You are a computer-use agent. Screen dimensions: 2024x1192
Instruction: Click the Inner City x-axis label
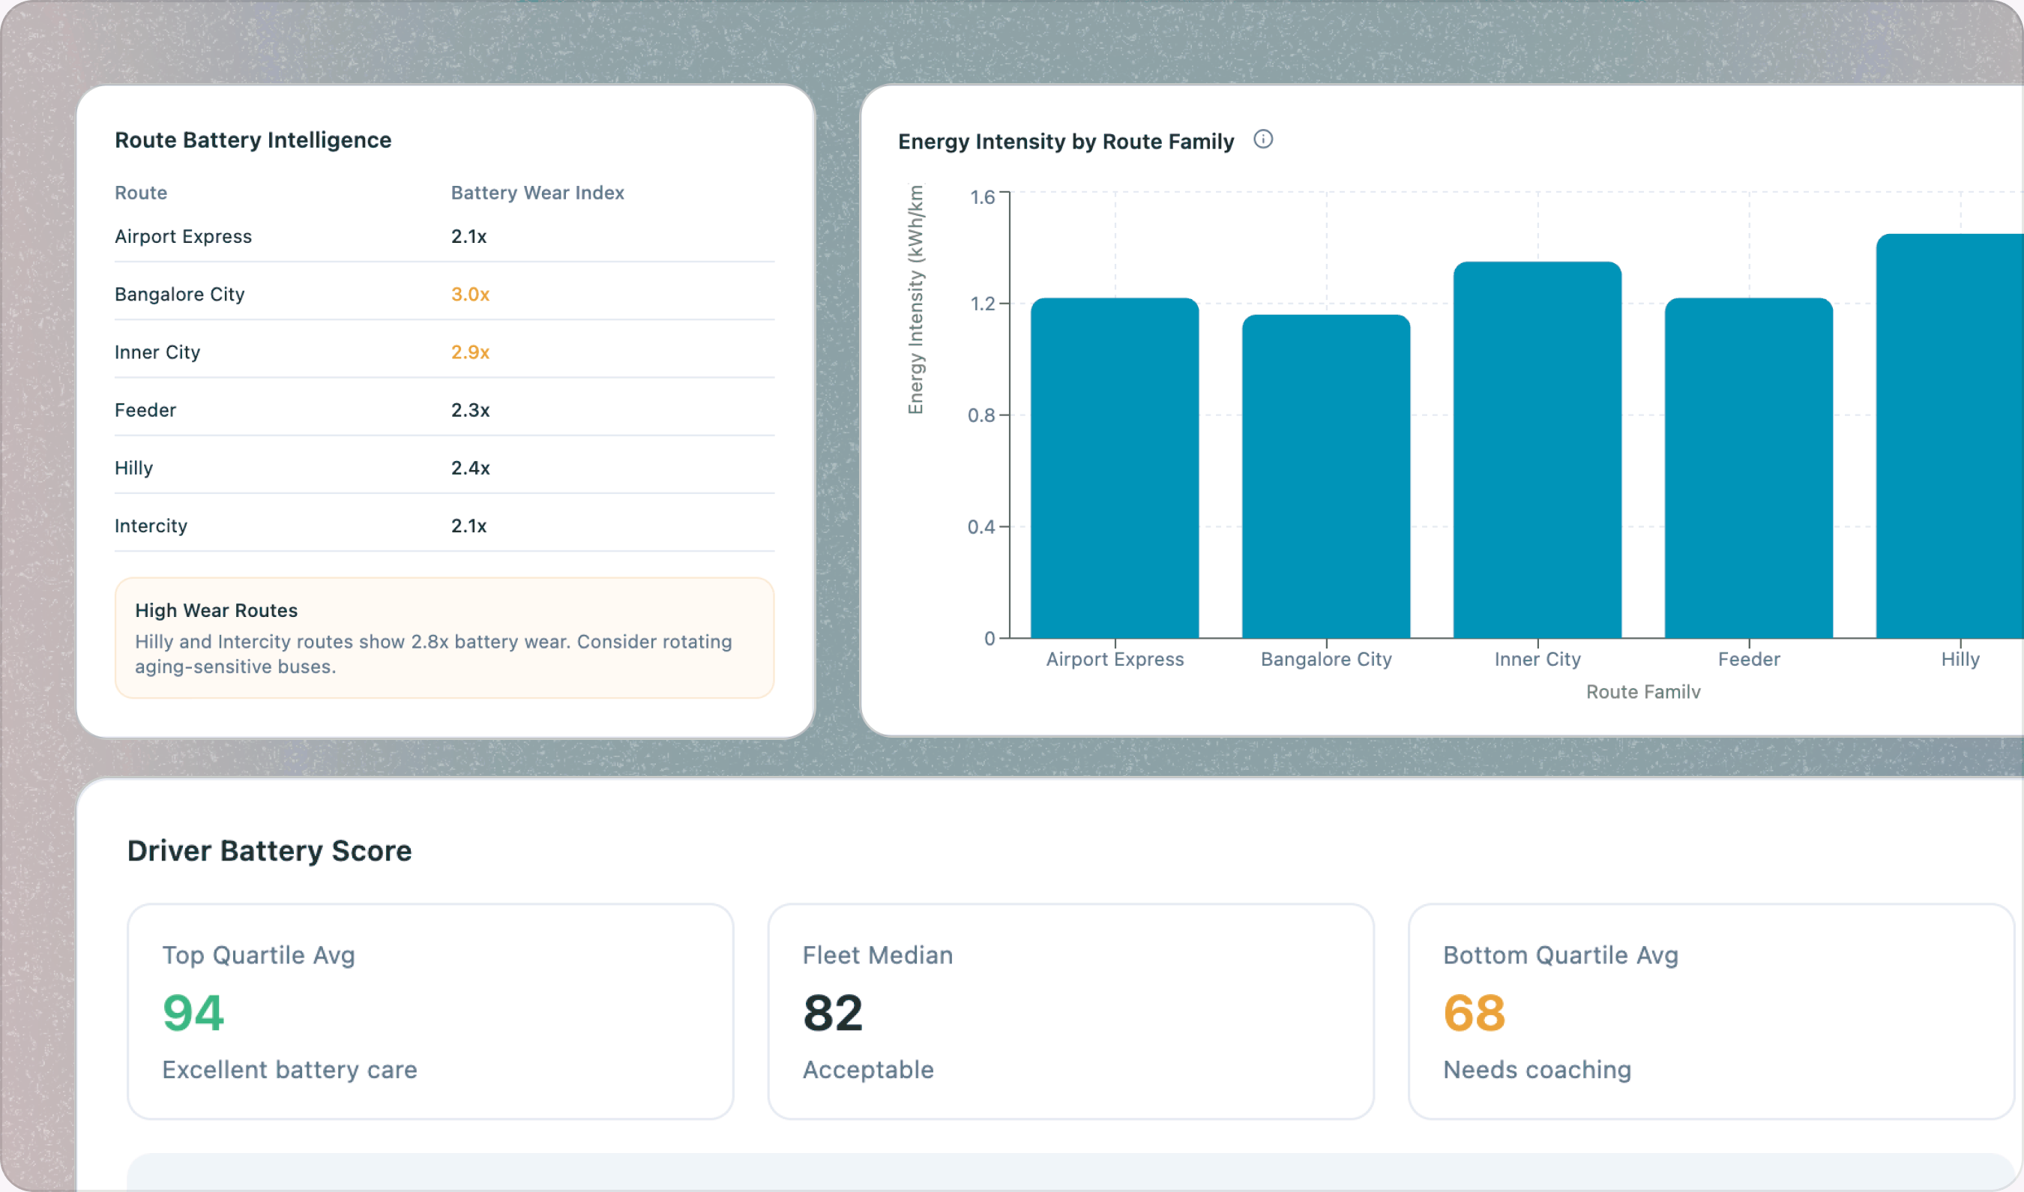[x=1537, y=660]
